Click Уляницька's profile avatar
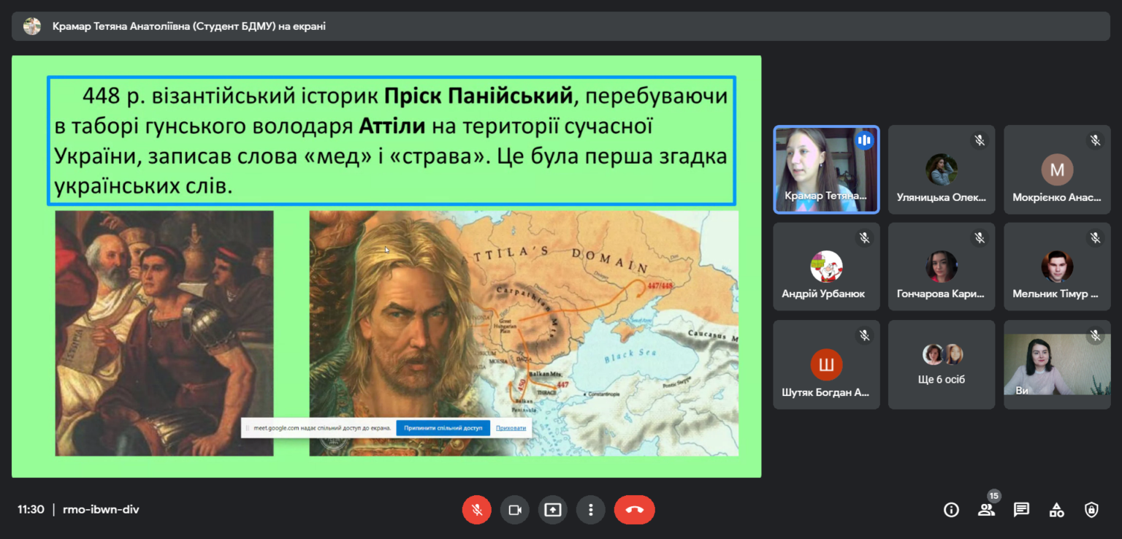 click(942, 169)
